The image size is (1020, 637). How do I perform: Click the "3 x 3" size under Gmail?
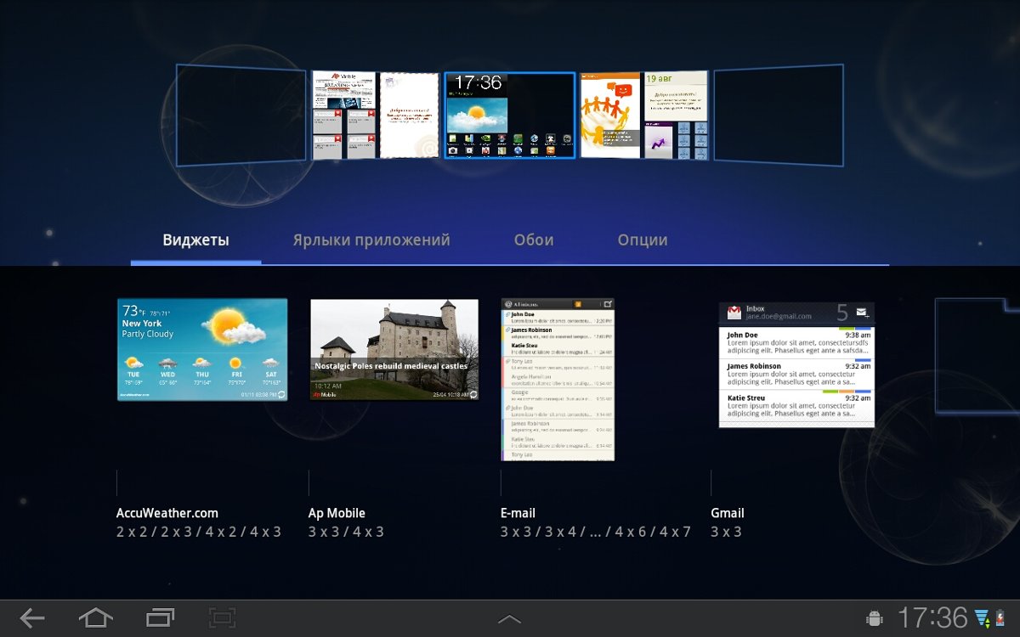727,533
